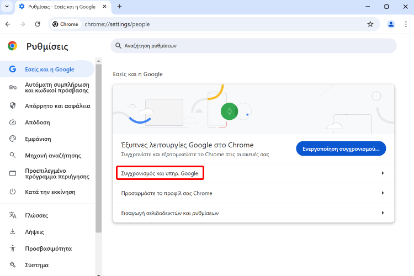Click the Εσείς και η Google page heading
The height and width of the screenshot is (276, 414).
point(137,74)
